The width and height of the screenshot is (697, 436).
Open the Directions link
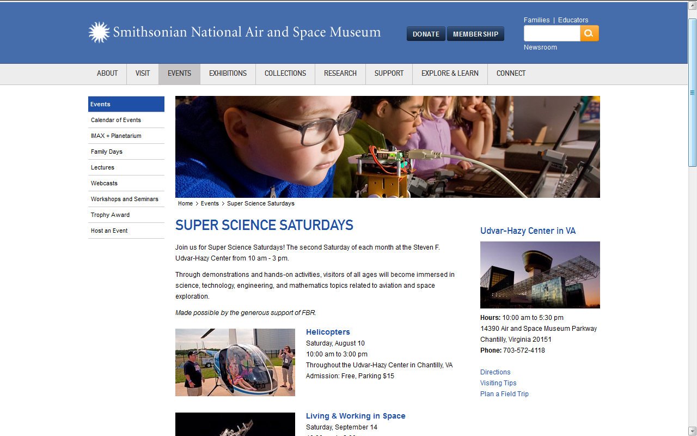coord(496,372)
